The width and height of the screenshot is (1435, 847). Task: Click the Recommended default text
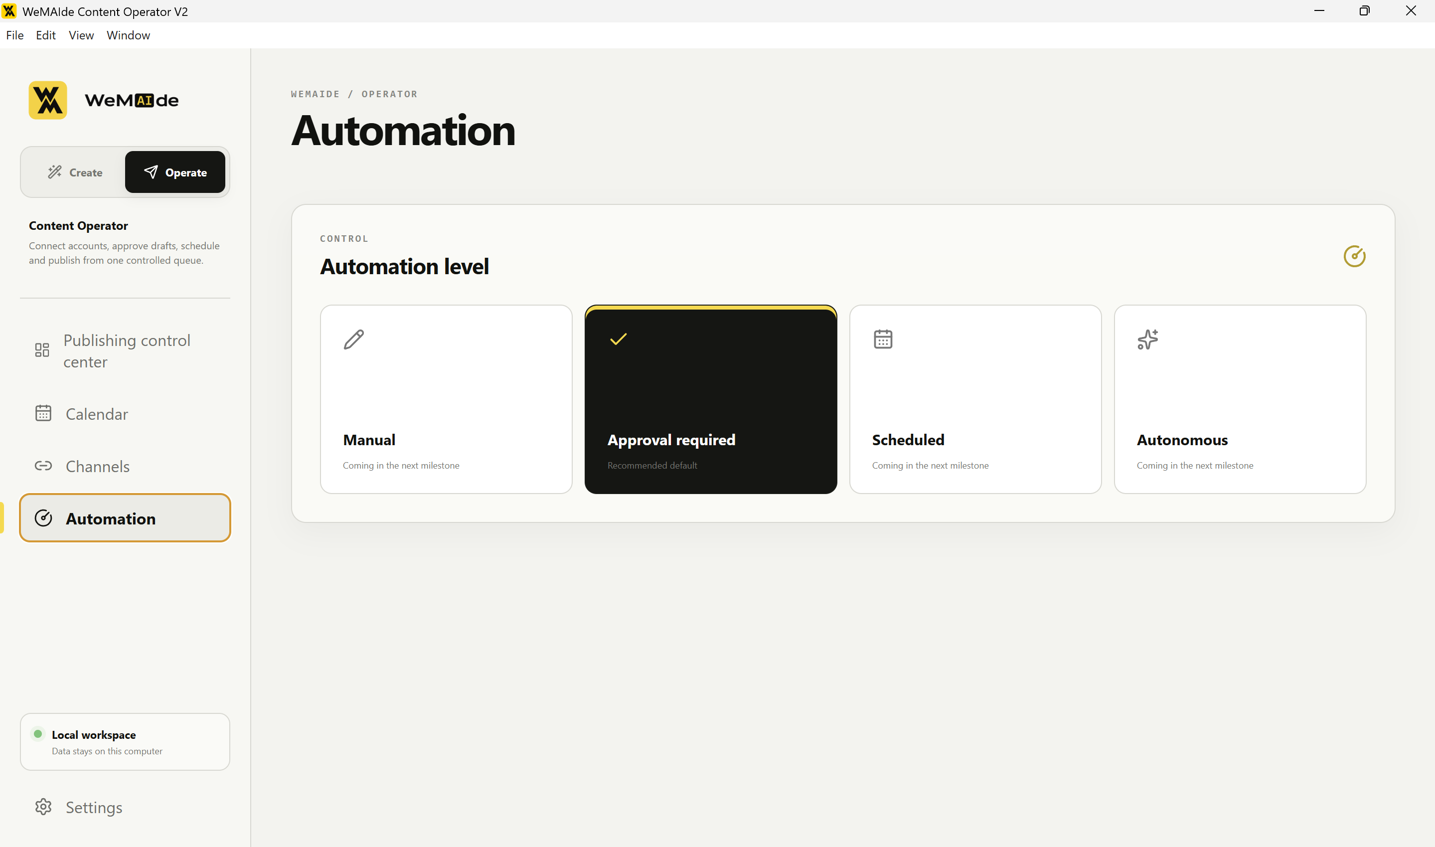pyautogui.click(x=652, y=465)
